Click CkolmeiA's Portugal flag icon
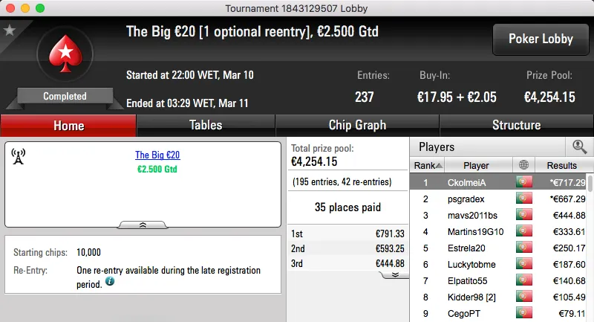Image resolution: width=594 pixels, height=322 pixels. point(524,182)
